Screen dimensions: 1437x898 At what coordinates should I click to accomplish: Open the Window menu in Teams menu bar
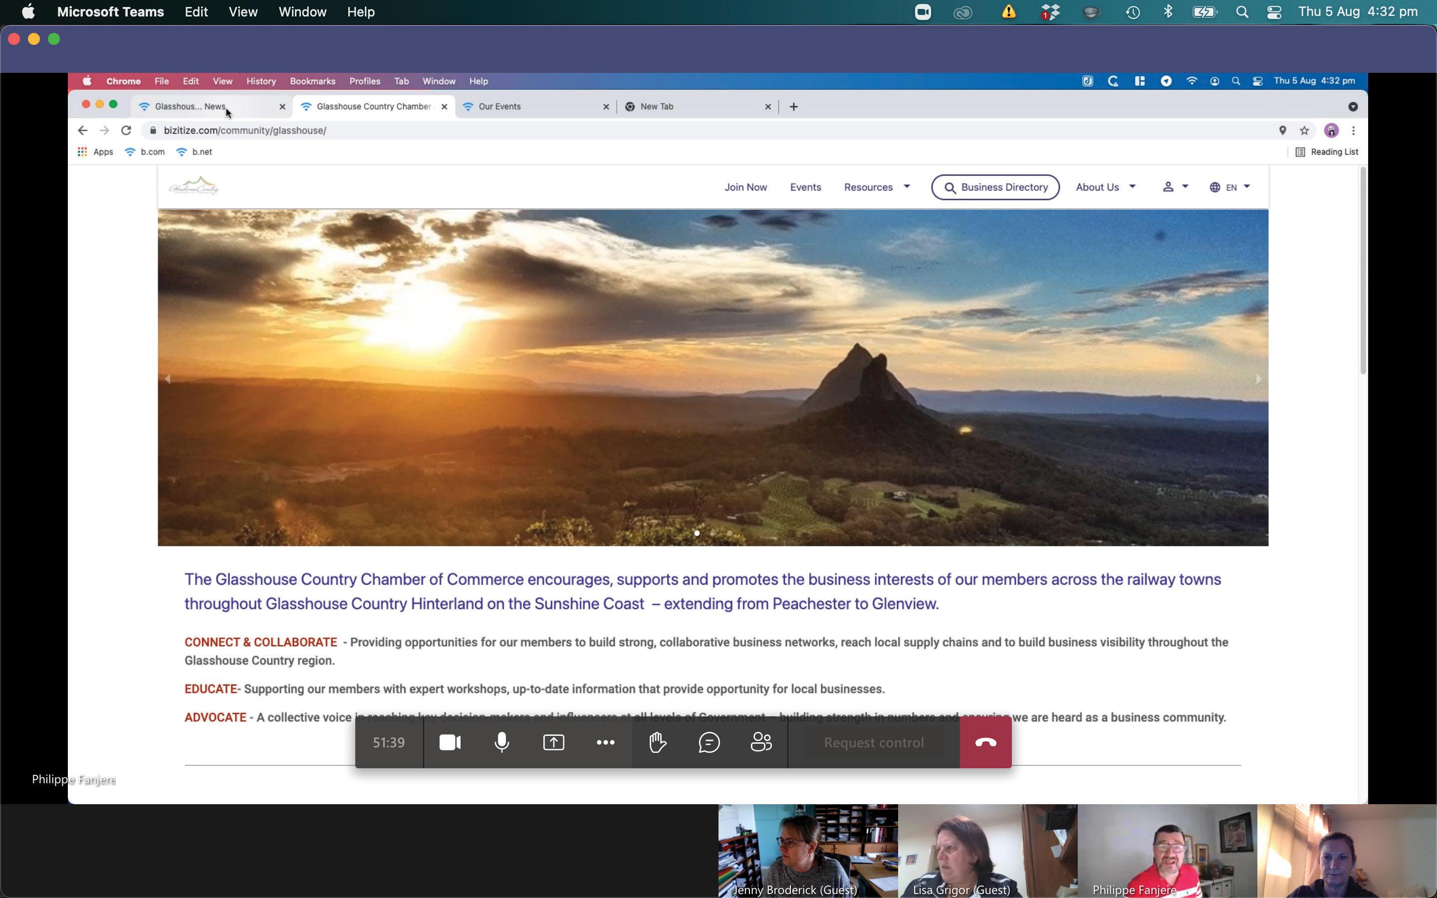tap(302, 12)
